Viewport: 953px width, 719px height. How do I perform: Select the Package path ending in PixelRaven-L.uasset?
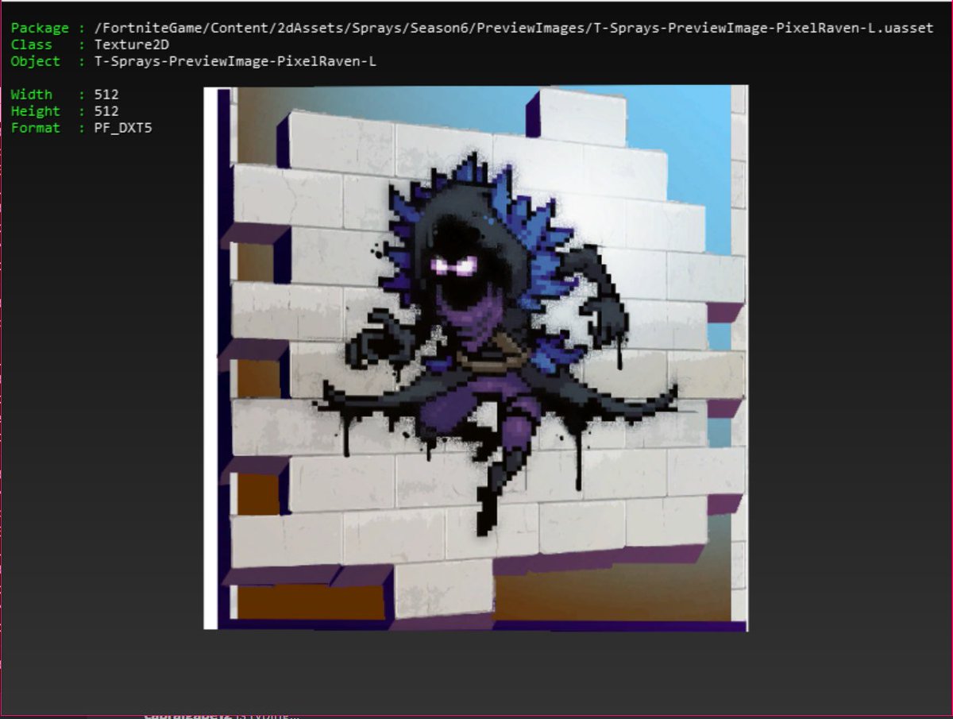pyautogui.click(x=514, y=28)
